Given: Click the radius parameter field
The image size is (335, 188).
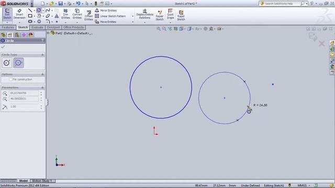Looking at the screenshot, I should pos(24,107).
